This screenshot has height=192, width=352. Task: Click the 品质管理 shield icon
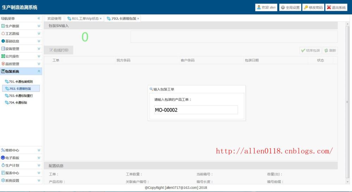[3, 64]
